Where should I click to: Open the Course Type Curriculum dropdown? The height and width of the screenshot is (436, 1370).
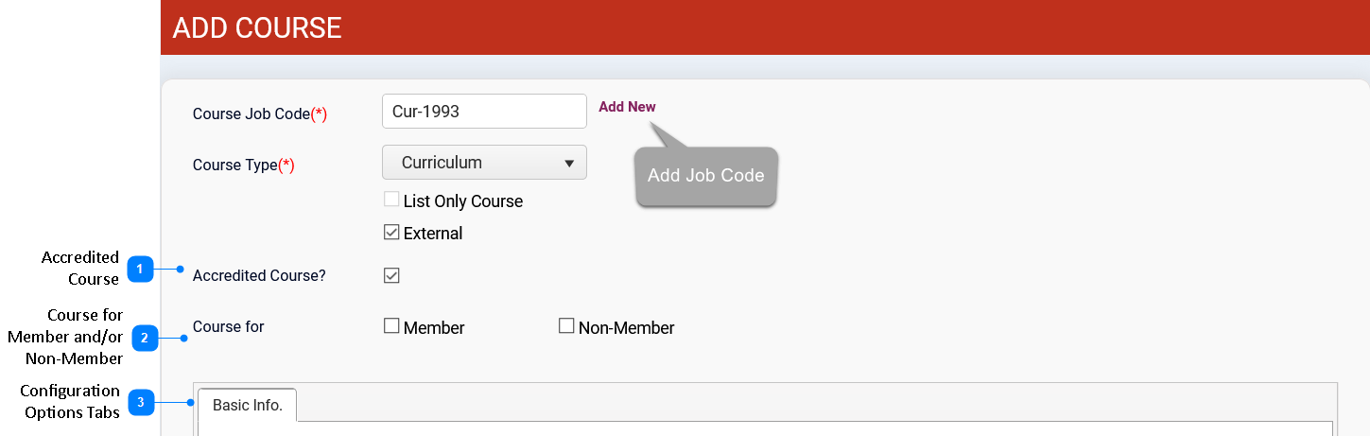pyautogui.click(x=484, y=163)
